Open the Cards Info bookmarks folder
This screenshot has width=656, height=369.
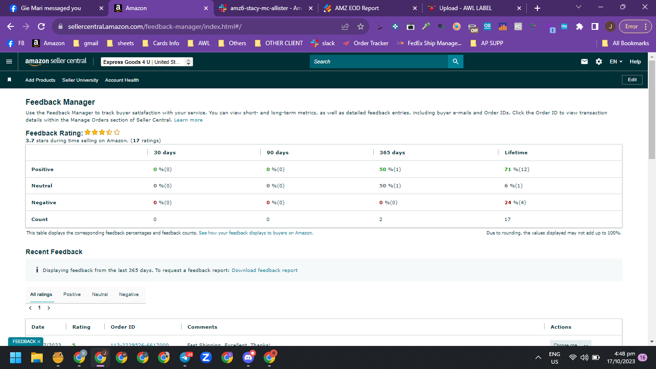coord(160,43)
